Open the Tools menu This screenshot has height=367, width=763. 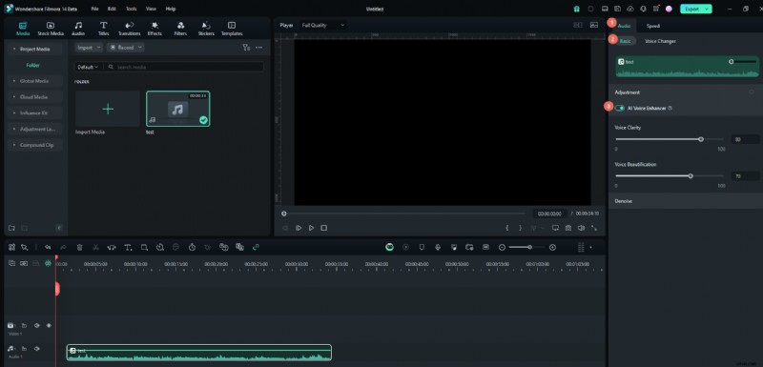pyautogui.click(x=131, y=9)
